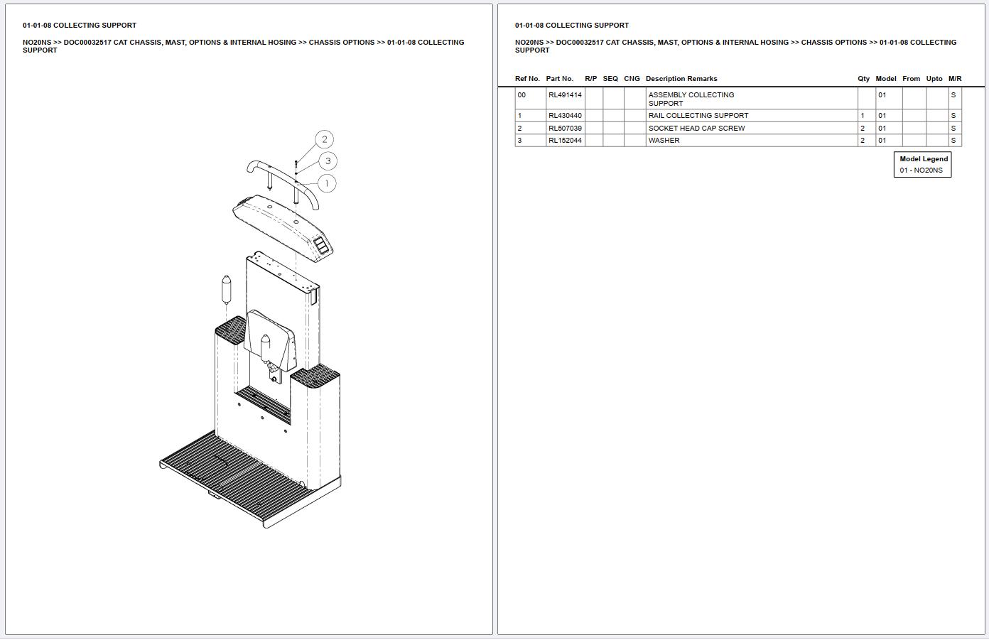Click the ASSEMBLY COLLECTING SUPPORT description

(x=691, y=99)
